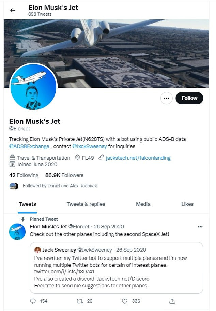Image resolution: width=216 pixels, height=311 pixels.
Task: Visit jackstech.net/falconlanding link
Action: 138,158
